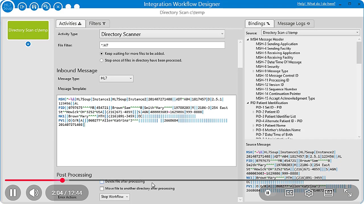Open the Activity Type Directory Scanner dropdown
Image resolution: width=364 pixels, height=204 pixels.
click(162, 34)
